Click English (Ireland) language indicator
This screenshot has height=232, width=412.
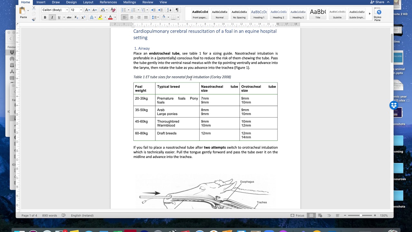tap(82, 215)
